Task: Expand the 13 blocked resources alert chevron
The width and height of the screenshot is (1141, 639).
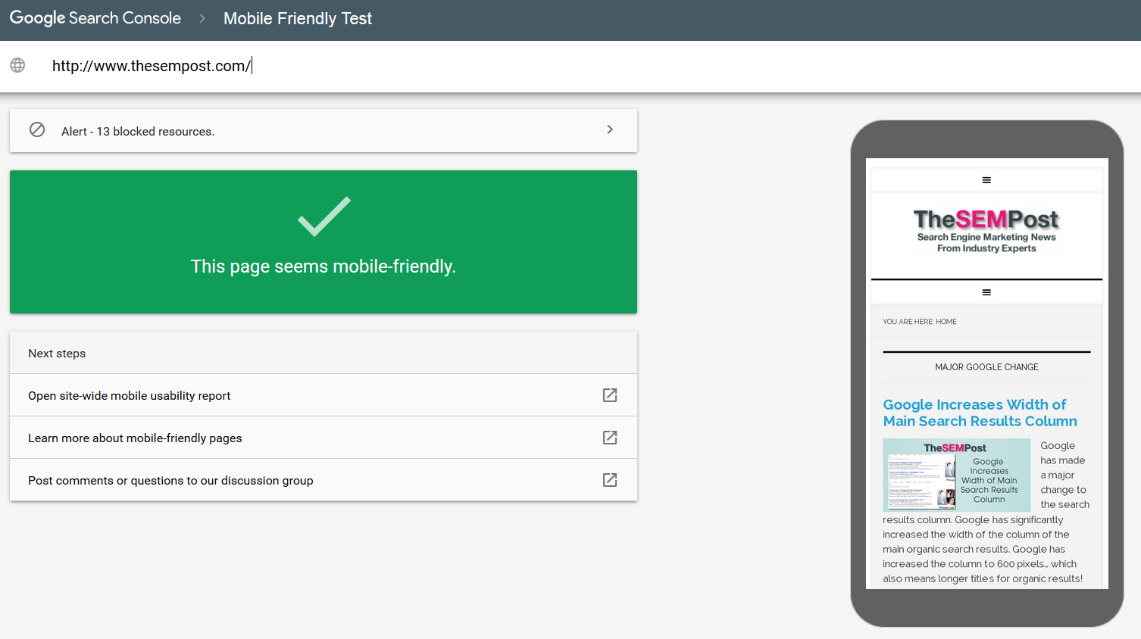Action: pos(610,129)
